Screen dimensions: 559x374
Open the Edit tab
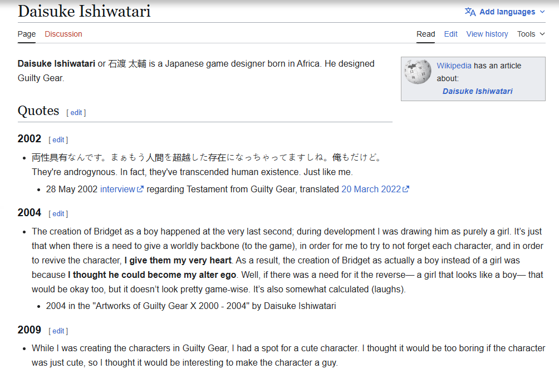450,34
